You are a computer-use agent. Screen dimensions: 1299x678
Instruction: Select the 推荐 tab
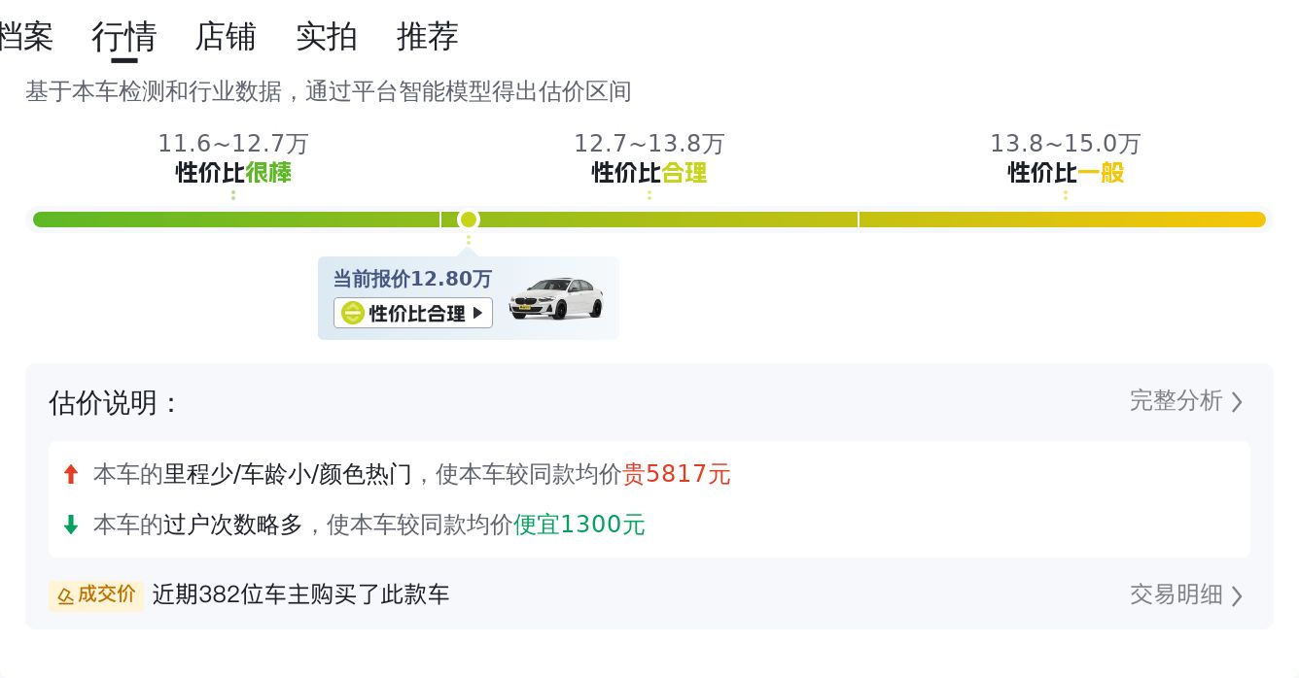point(428,37)
